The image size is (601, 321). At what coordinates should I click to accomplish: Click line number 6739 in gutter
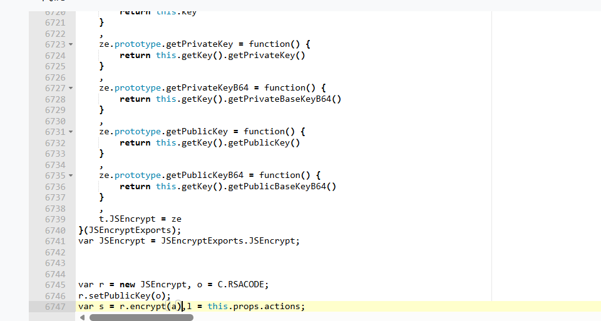coord(55,219)
